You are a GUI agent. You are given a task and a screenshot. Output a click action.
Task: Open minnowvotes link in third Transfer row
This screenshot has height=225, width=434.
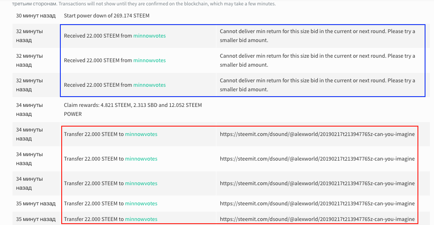click(141, 183)
